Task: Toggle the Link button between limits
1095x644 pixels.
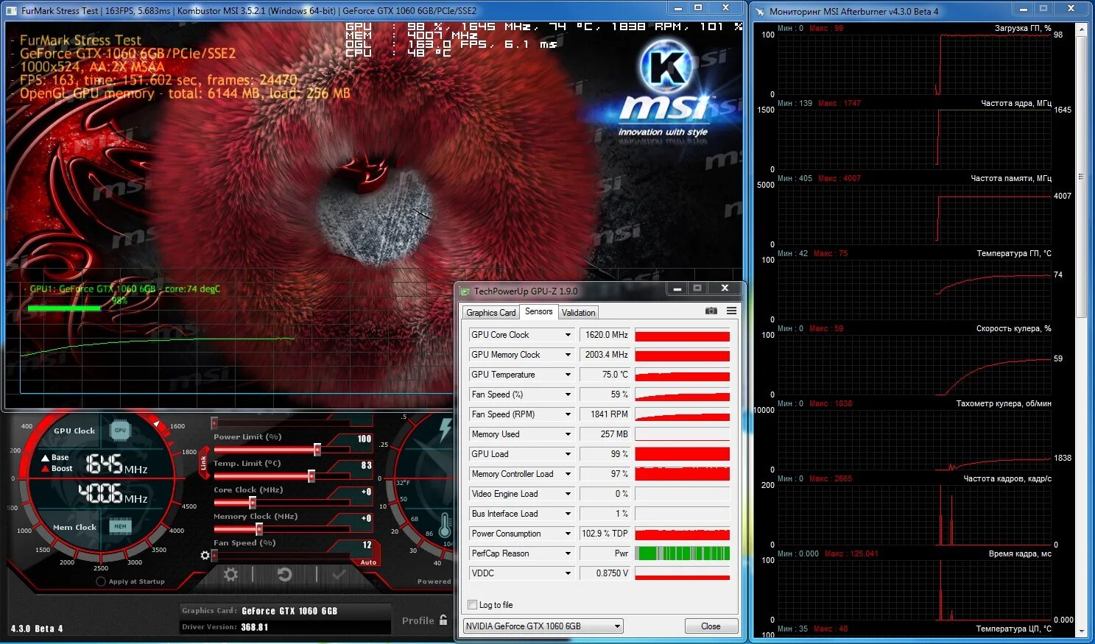Action: tap(204, 464)
